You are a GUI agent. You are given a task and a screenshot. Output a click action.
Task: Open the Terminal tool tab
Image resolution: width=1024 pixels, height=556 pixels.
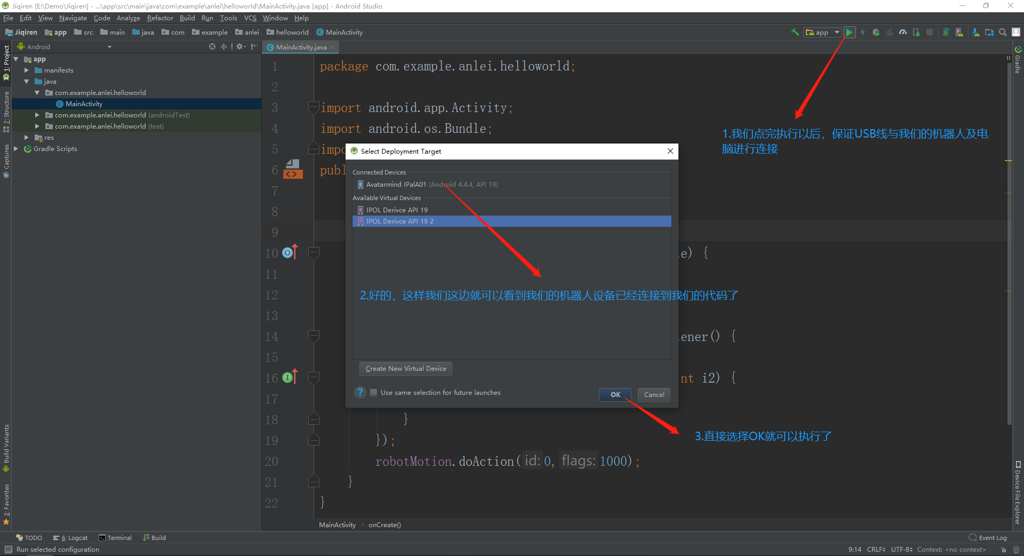tap(115, 538)
